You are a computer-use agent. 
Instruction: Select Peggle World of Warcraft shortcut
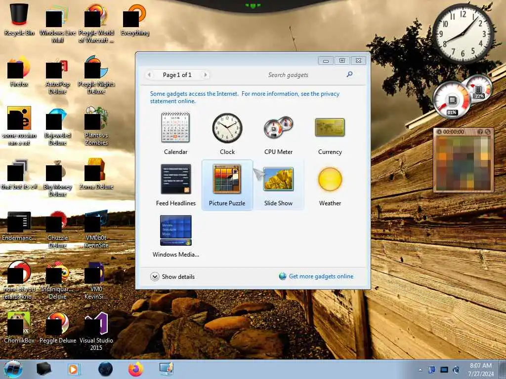click(x=96, y=24)
